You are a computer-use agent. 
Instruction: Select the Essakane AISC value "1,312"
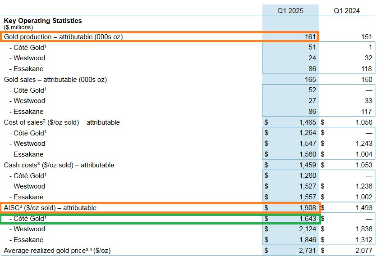(364, 240)
